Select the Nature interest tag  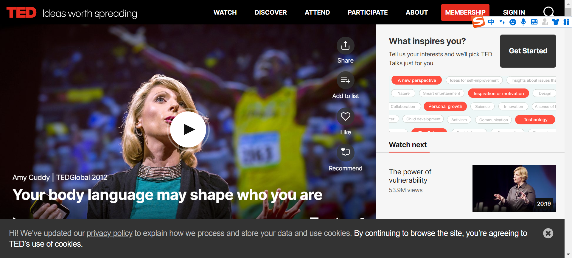[403, 93]
